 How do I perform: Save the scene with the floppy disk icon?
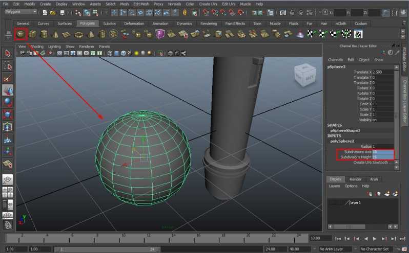click(x=63, y=12)
